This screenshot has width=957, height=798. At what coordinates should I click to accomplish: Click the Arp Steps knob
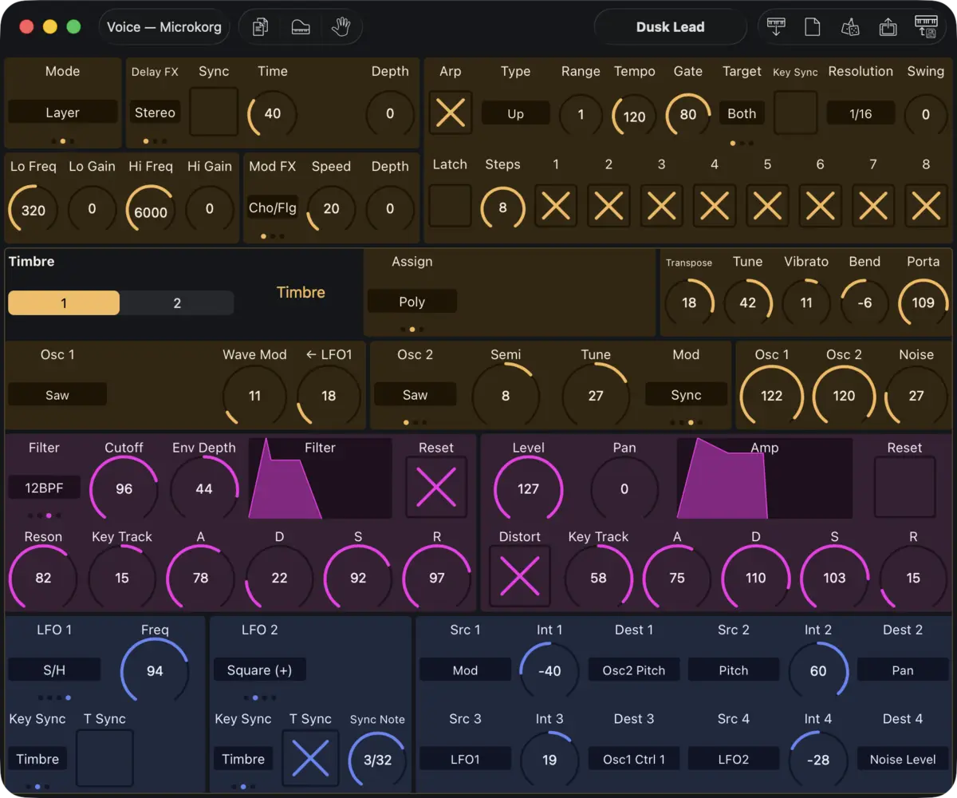(x=502, y=207)
